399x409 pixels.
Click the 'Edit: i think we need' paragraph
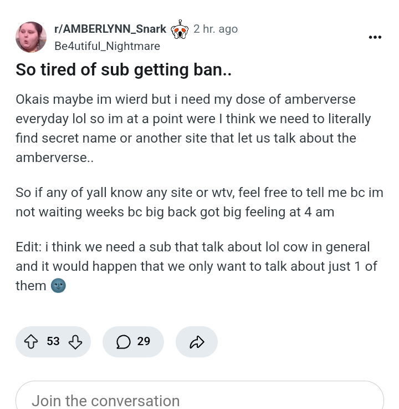point(196,266)
